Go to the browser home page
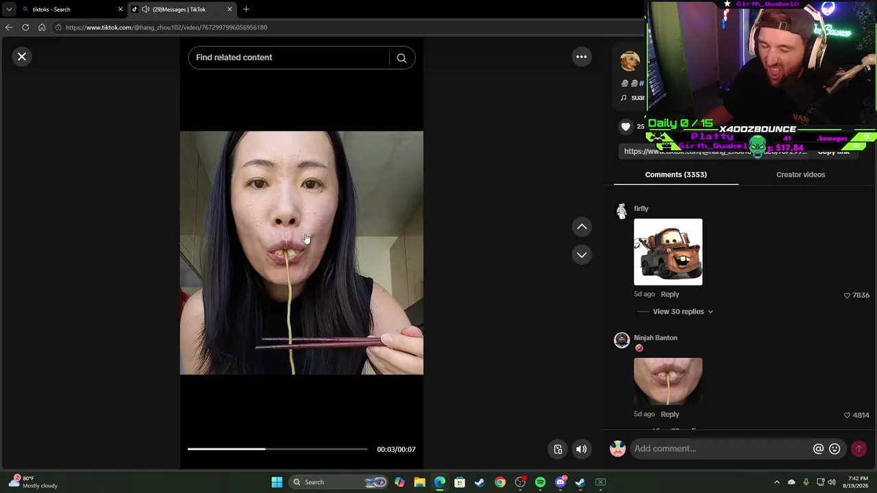Viewport: 877px width, 493px height. (x=42, y=27)
